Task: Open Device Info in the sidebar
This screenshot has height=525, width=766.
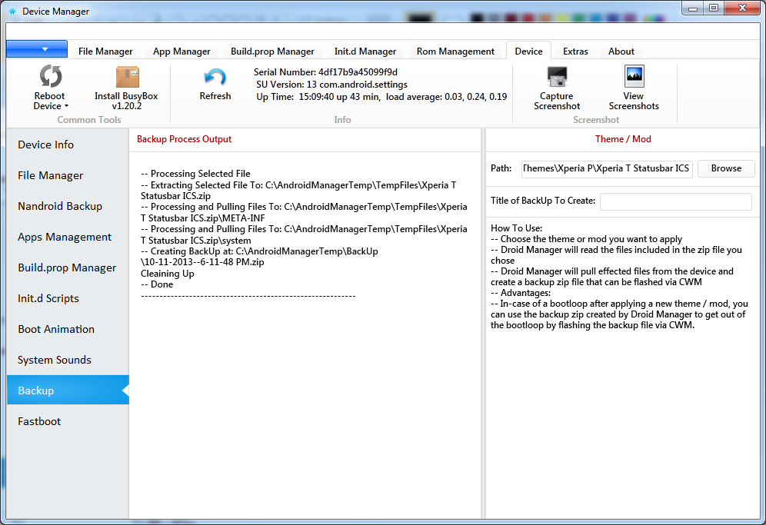Action: pyautogui.click(x=46, y=145)
